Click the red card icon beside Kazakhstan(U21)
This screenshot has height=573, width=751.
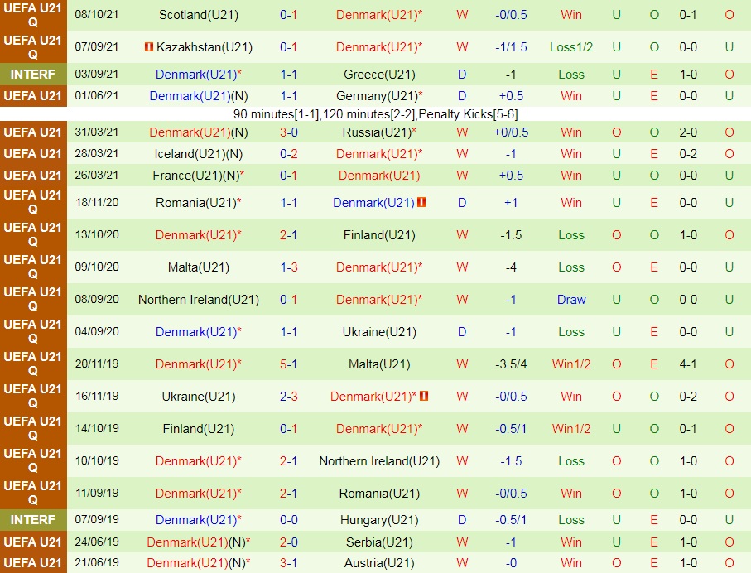(x=149, y=47)
